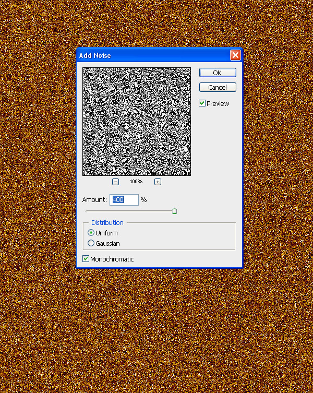Click the far left of the Amount slider track

pos(88,211)
